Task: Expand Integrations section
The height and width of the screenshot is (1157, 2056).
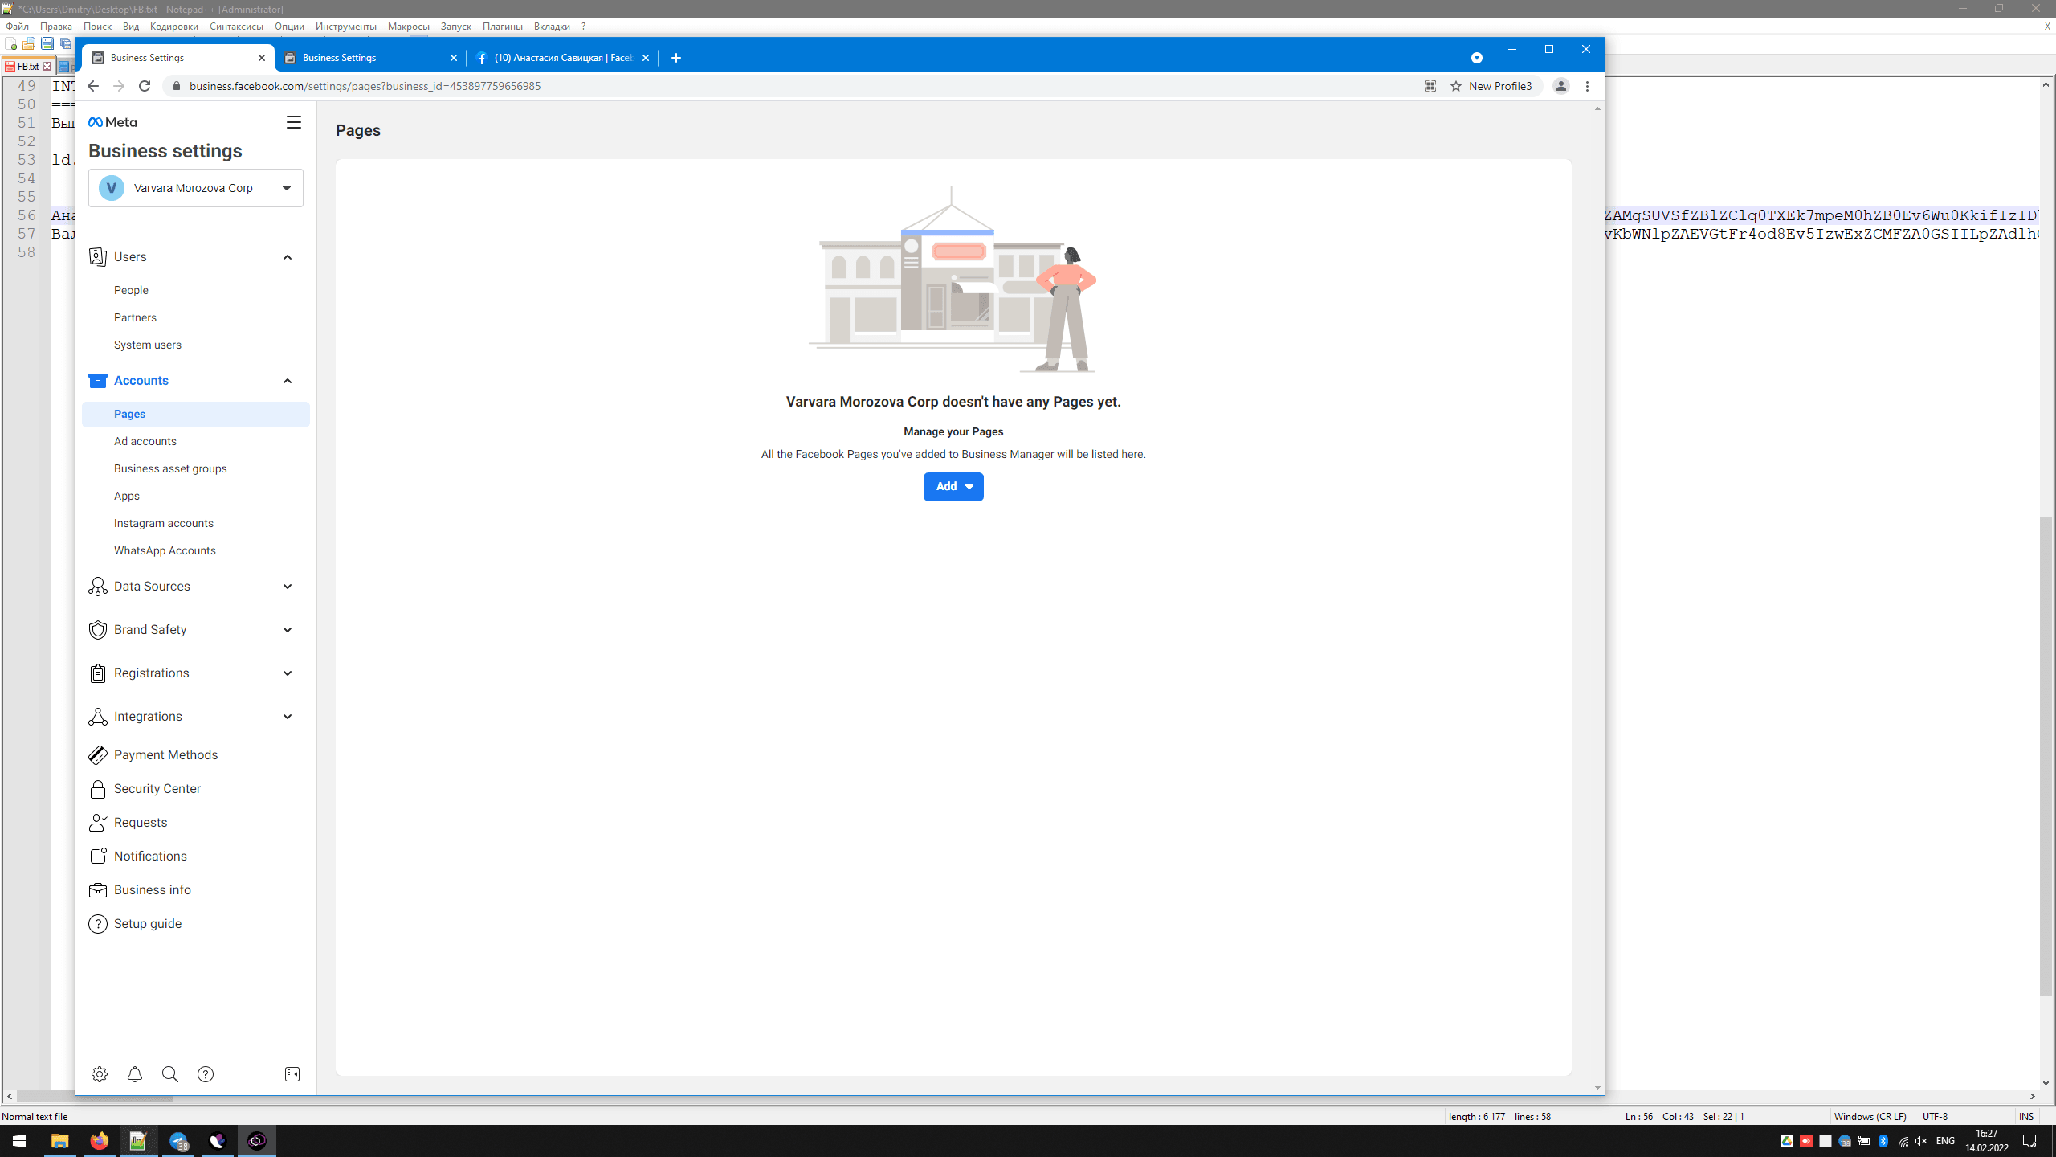Action: point(288,717)
